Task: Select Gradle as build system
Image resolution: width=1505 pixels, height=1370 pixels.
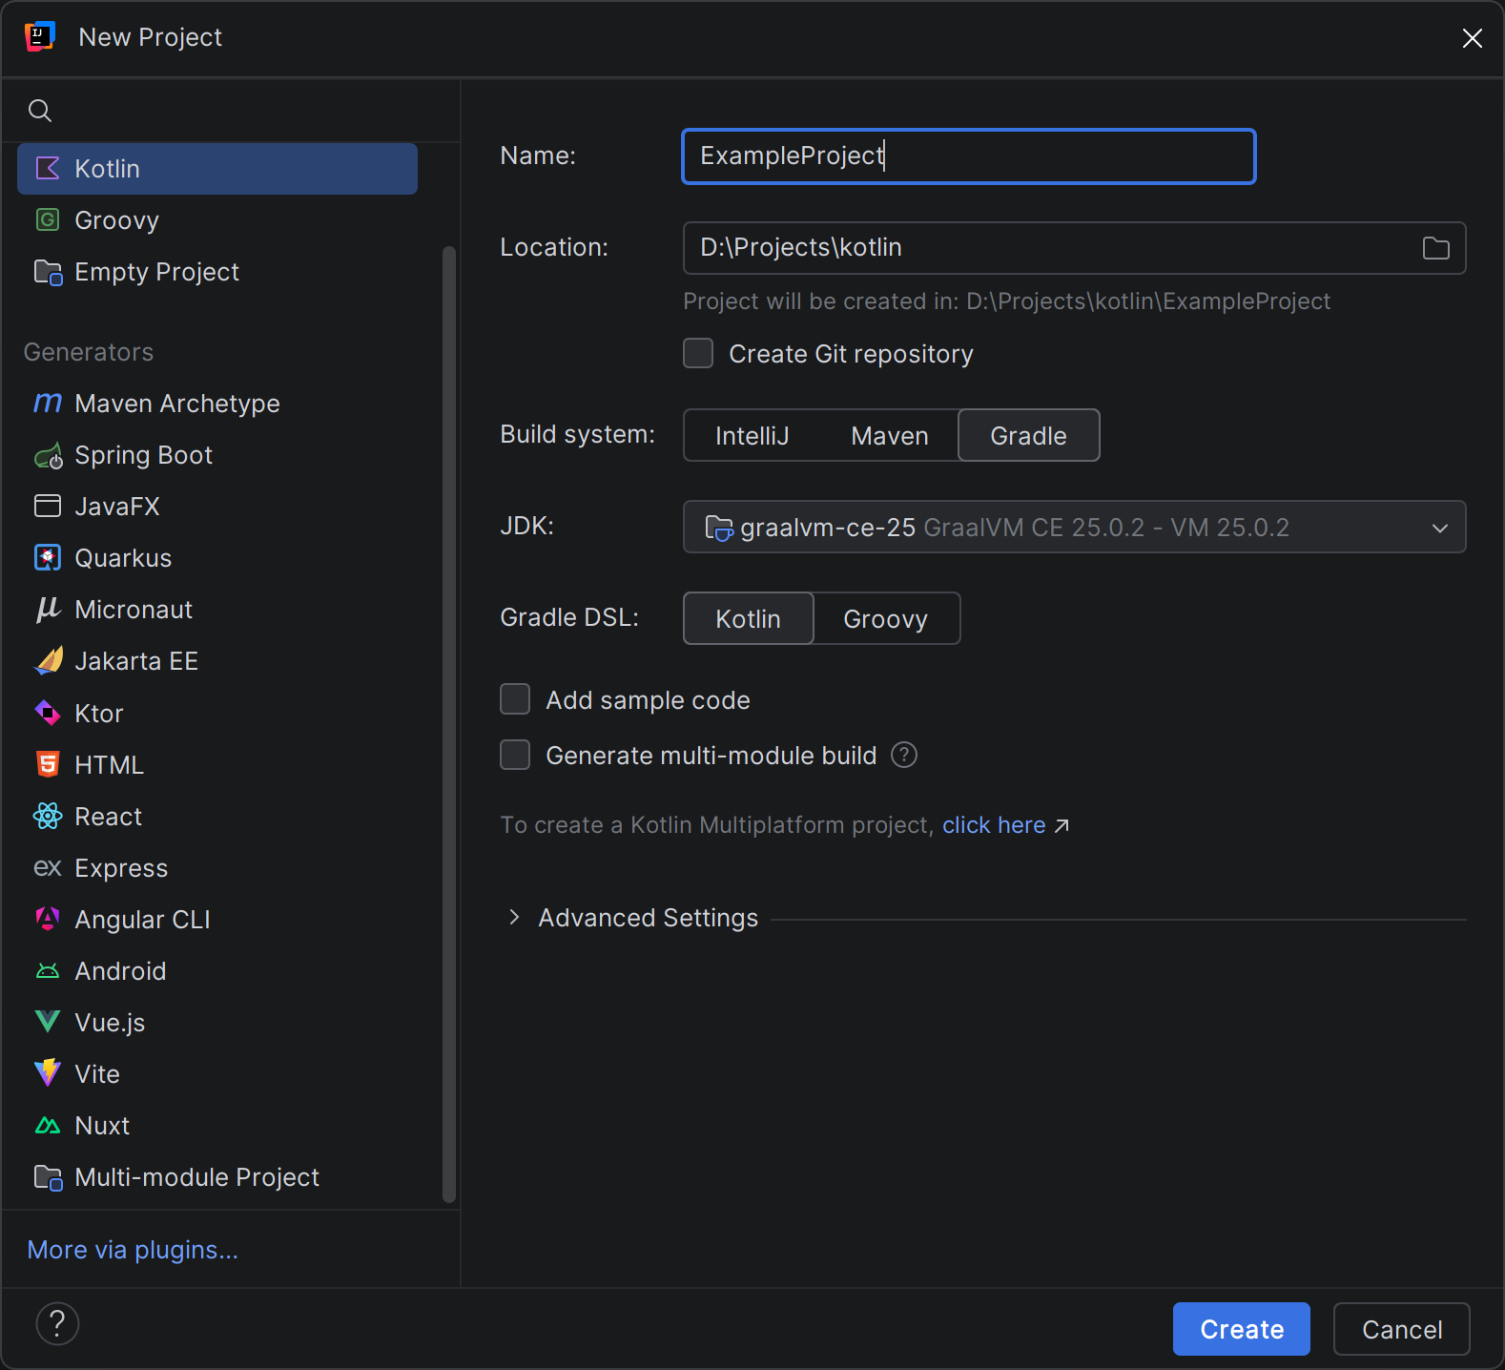Action: coord(1028,436)
